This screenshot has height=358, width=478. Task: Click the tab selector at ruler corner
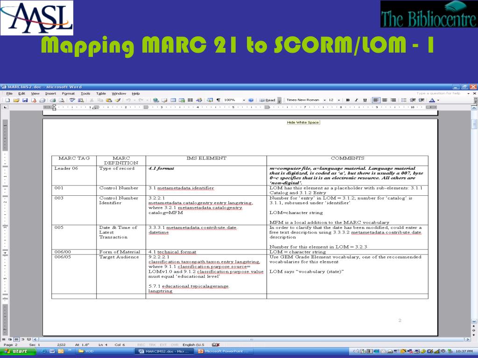[x=5, y=107]
